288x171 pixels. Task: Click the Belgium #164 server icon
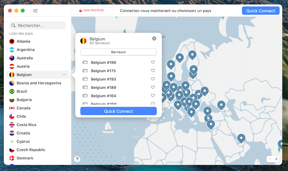[x=85, y=96]
